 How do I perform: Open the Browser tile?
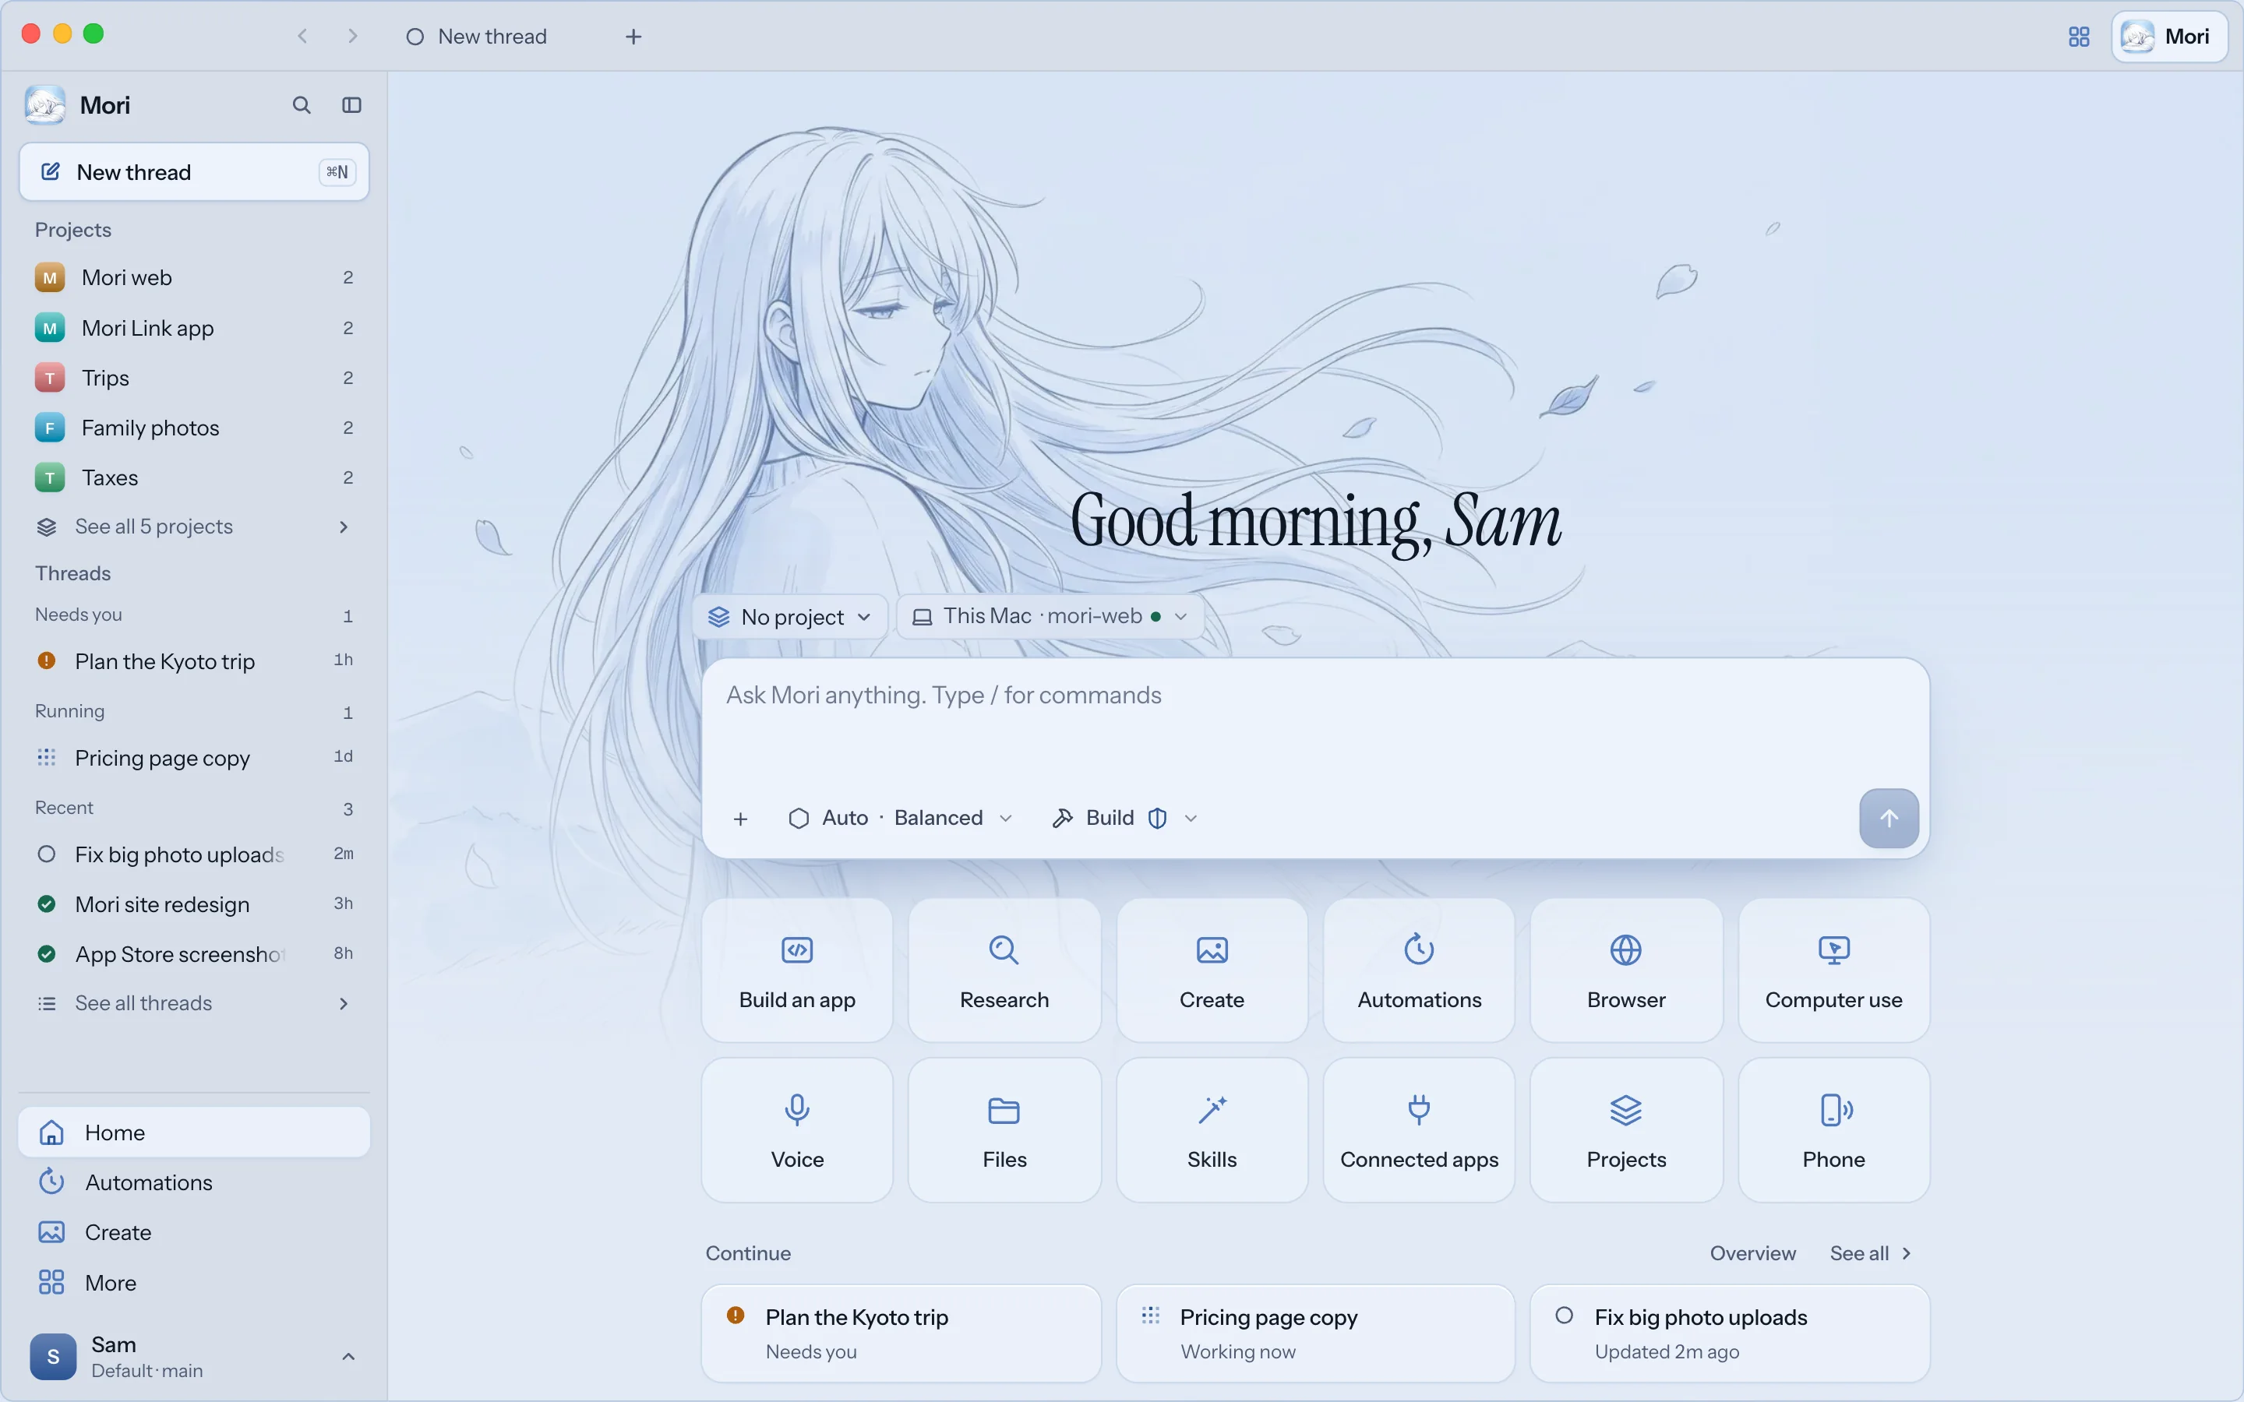1626,970
